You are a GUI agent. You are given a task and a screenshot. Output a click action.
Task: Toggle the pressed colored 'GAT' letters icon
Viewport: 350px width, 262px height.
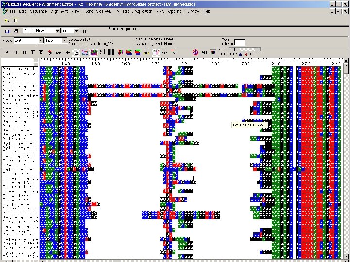(x=156, y=52)
